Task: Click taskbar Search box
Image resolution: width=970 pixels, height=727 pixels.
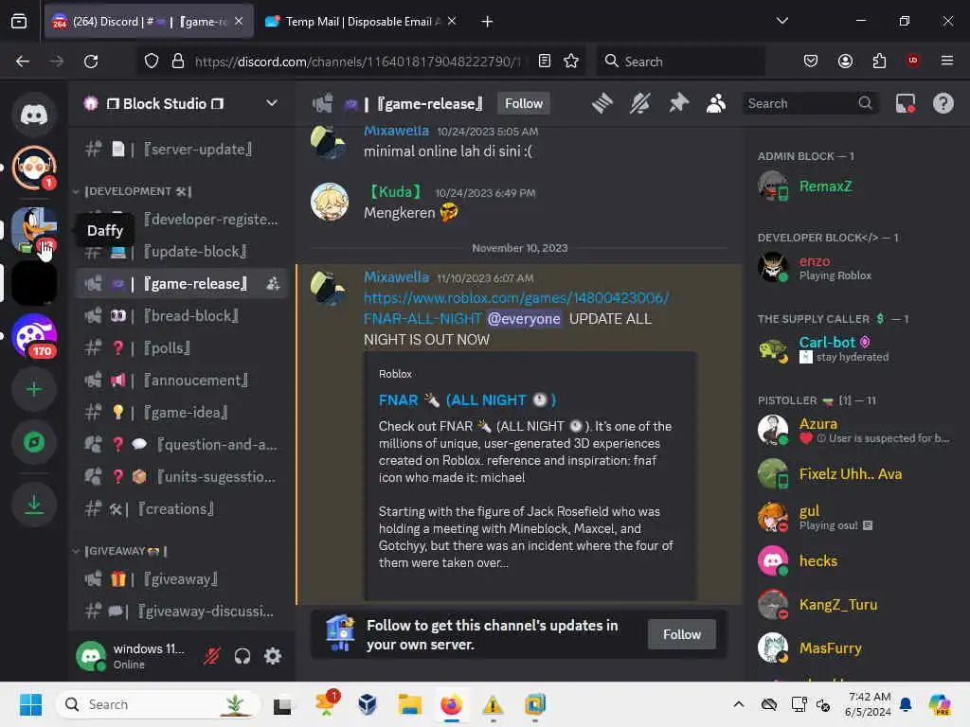Action: pyautogui.click(x=158, y=704)
